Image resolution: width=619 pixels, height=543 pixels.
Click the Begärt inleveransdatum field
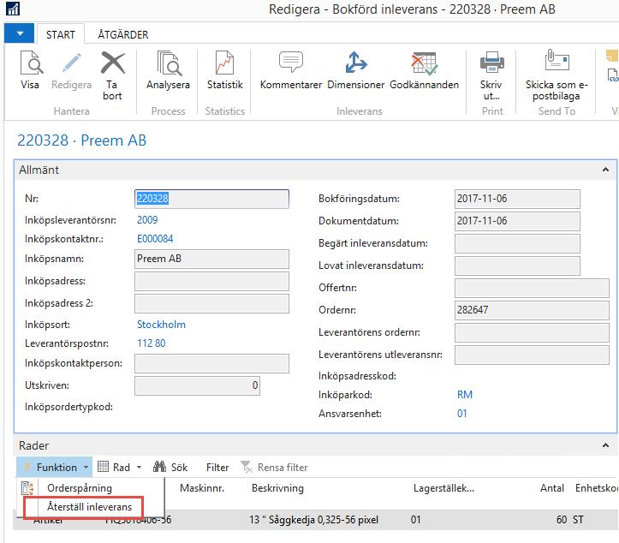tap(517, 243)
